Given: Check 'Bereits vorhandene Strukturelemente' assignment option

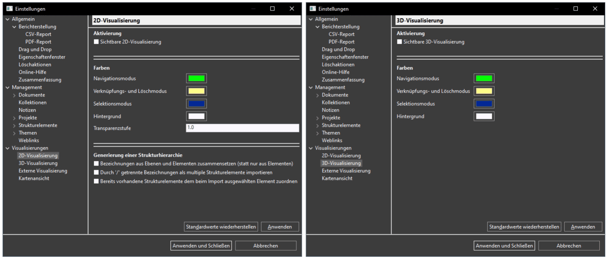Looking at the screenshot, I should click(x=96, y=182).
